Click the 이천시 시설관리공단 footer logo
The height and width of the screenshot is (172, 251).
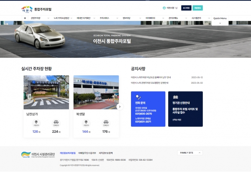[x=38, y=154]
